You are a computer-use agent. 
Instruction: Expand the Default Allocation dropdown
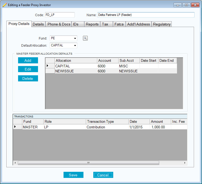(x=75, y=46)
